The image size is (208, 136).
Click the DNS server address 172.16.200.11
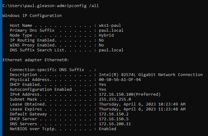pos(115,124)
